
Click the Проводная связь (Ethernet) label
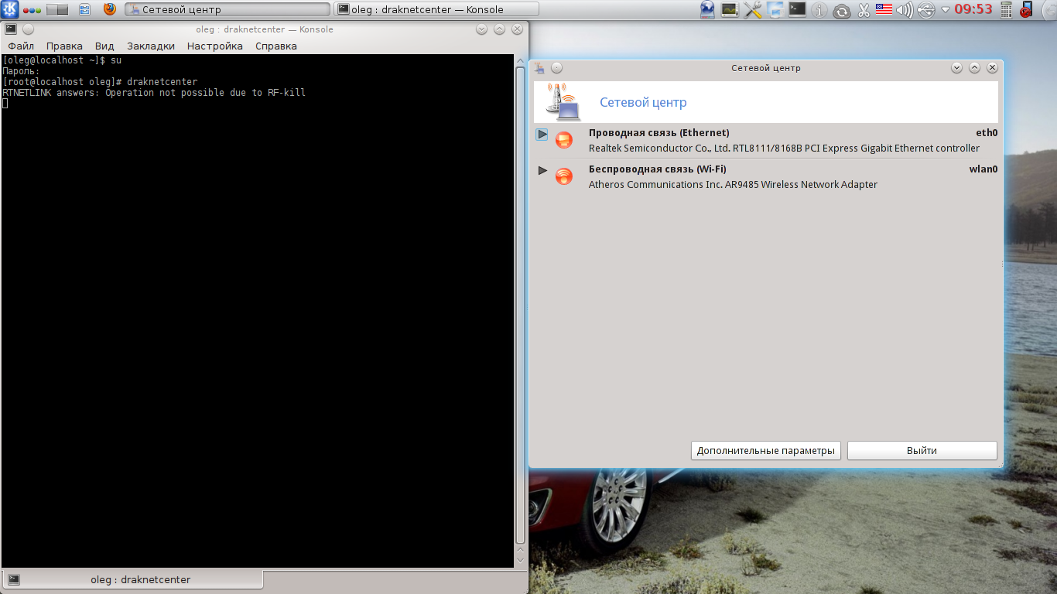pos(658,133)
